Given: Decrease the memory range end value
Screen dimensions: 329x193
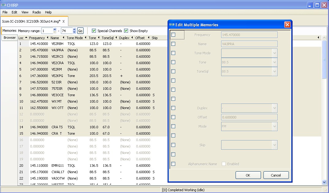Looking at the screenshot, I should (74, 32).
